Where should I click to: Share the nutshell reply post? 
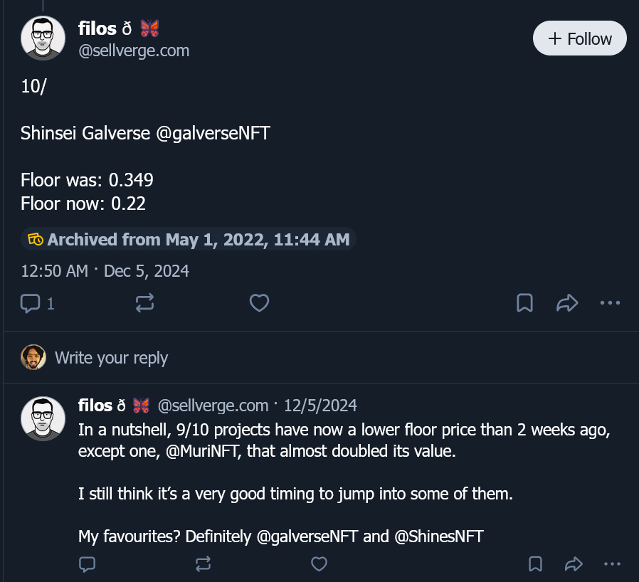click(x=573, y=564)
